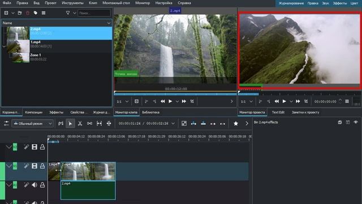Open the Файл menu

coord(7,3)
